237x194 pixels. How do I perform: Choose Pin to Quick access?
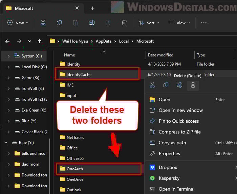(x=191, y=121)
